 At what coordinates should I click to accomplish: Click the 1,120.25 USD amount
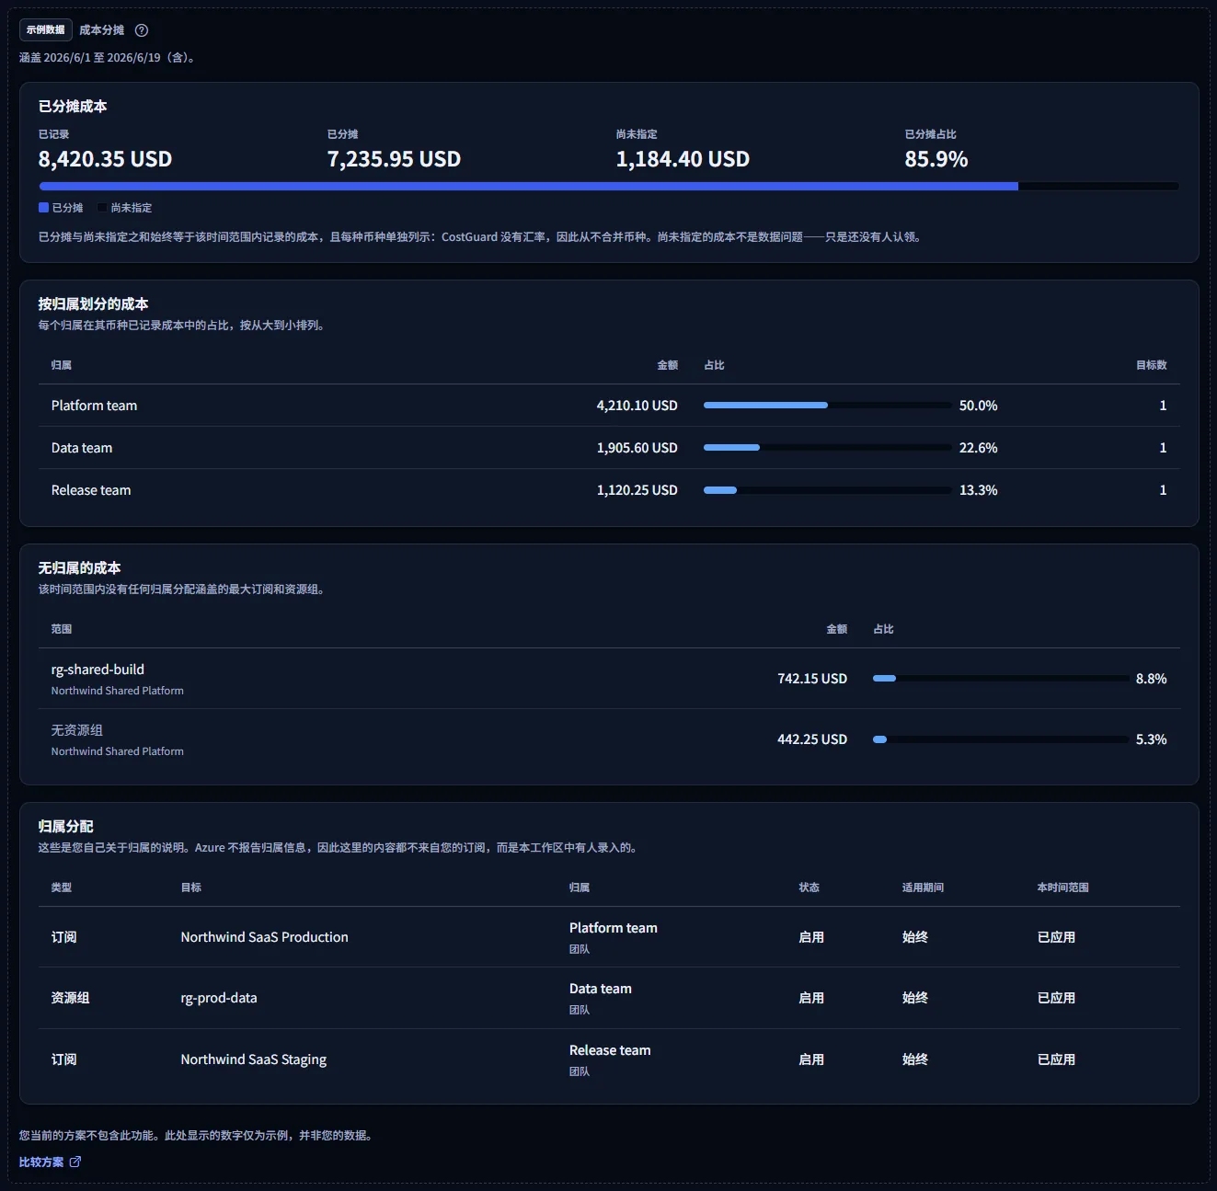637,490
